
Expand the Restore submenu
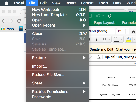point(58,58)
